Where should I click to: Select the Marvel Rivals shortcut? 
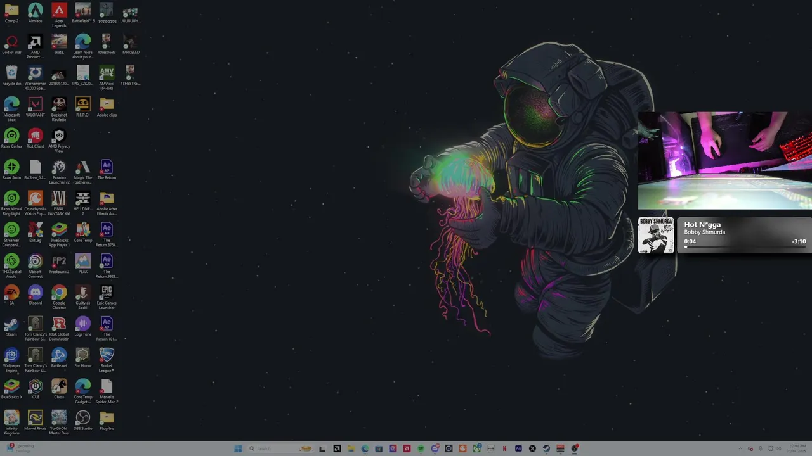coord(36,420)
